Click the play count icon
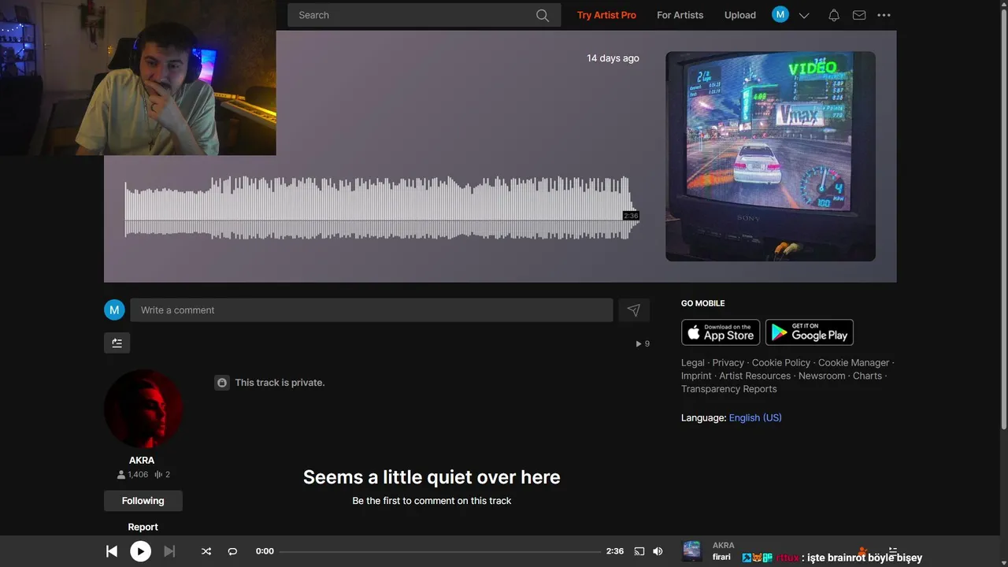The image size is (1008, 567). coord(639,344)
